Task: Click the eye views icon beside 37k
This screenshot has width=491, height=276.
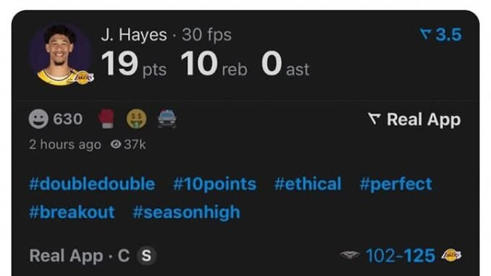Action: (x=116, y=144)
